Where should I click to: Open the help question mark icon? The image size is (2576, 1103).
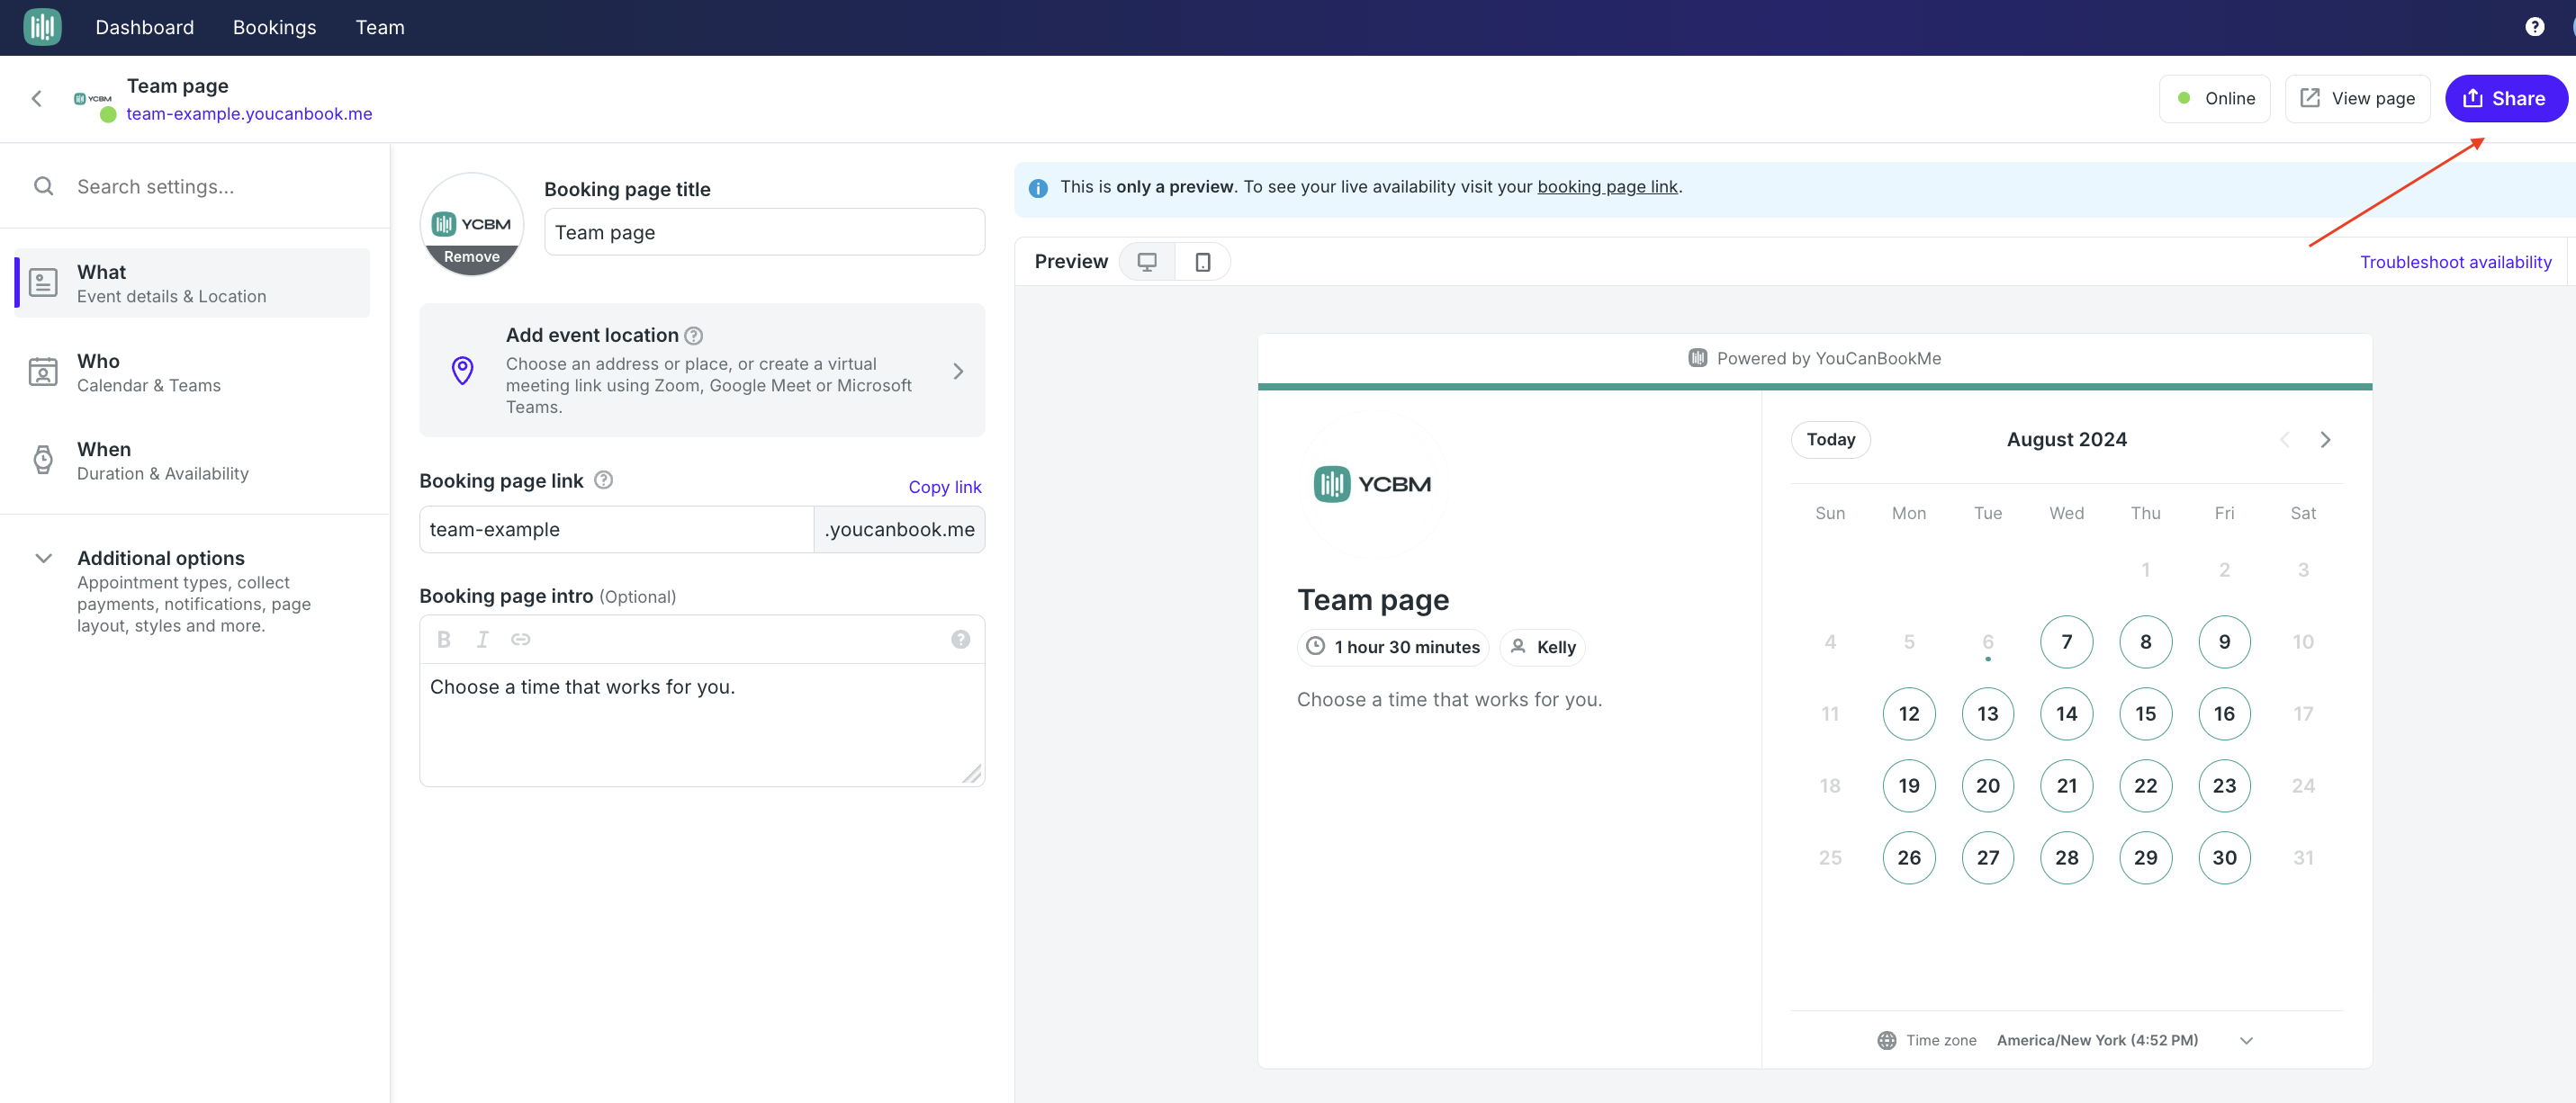coord(2534,27)
